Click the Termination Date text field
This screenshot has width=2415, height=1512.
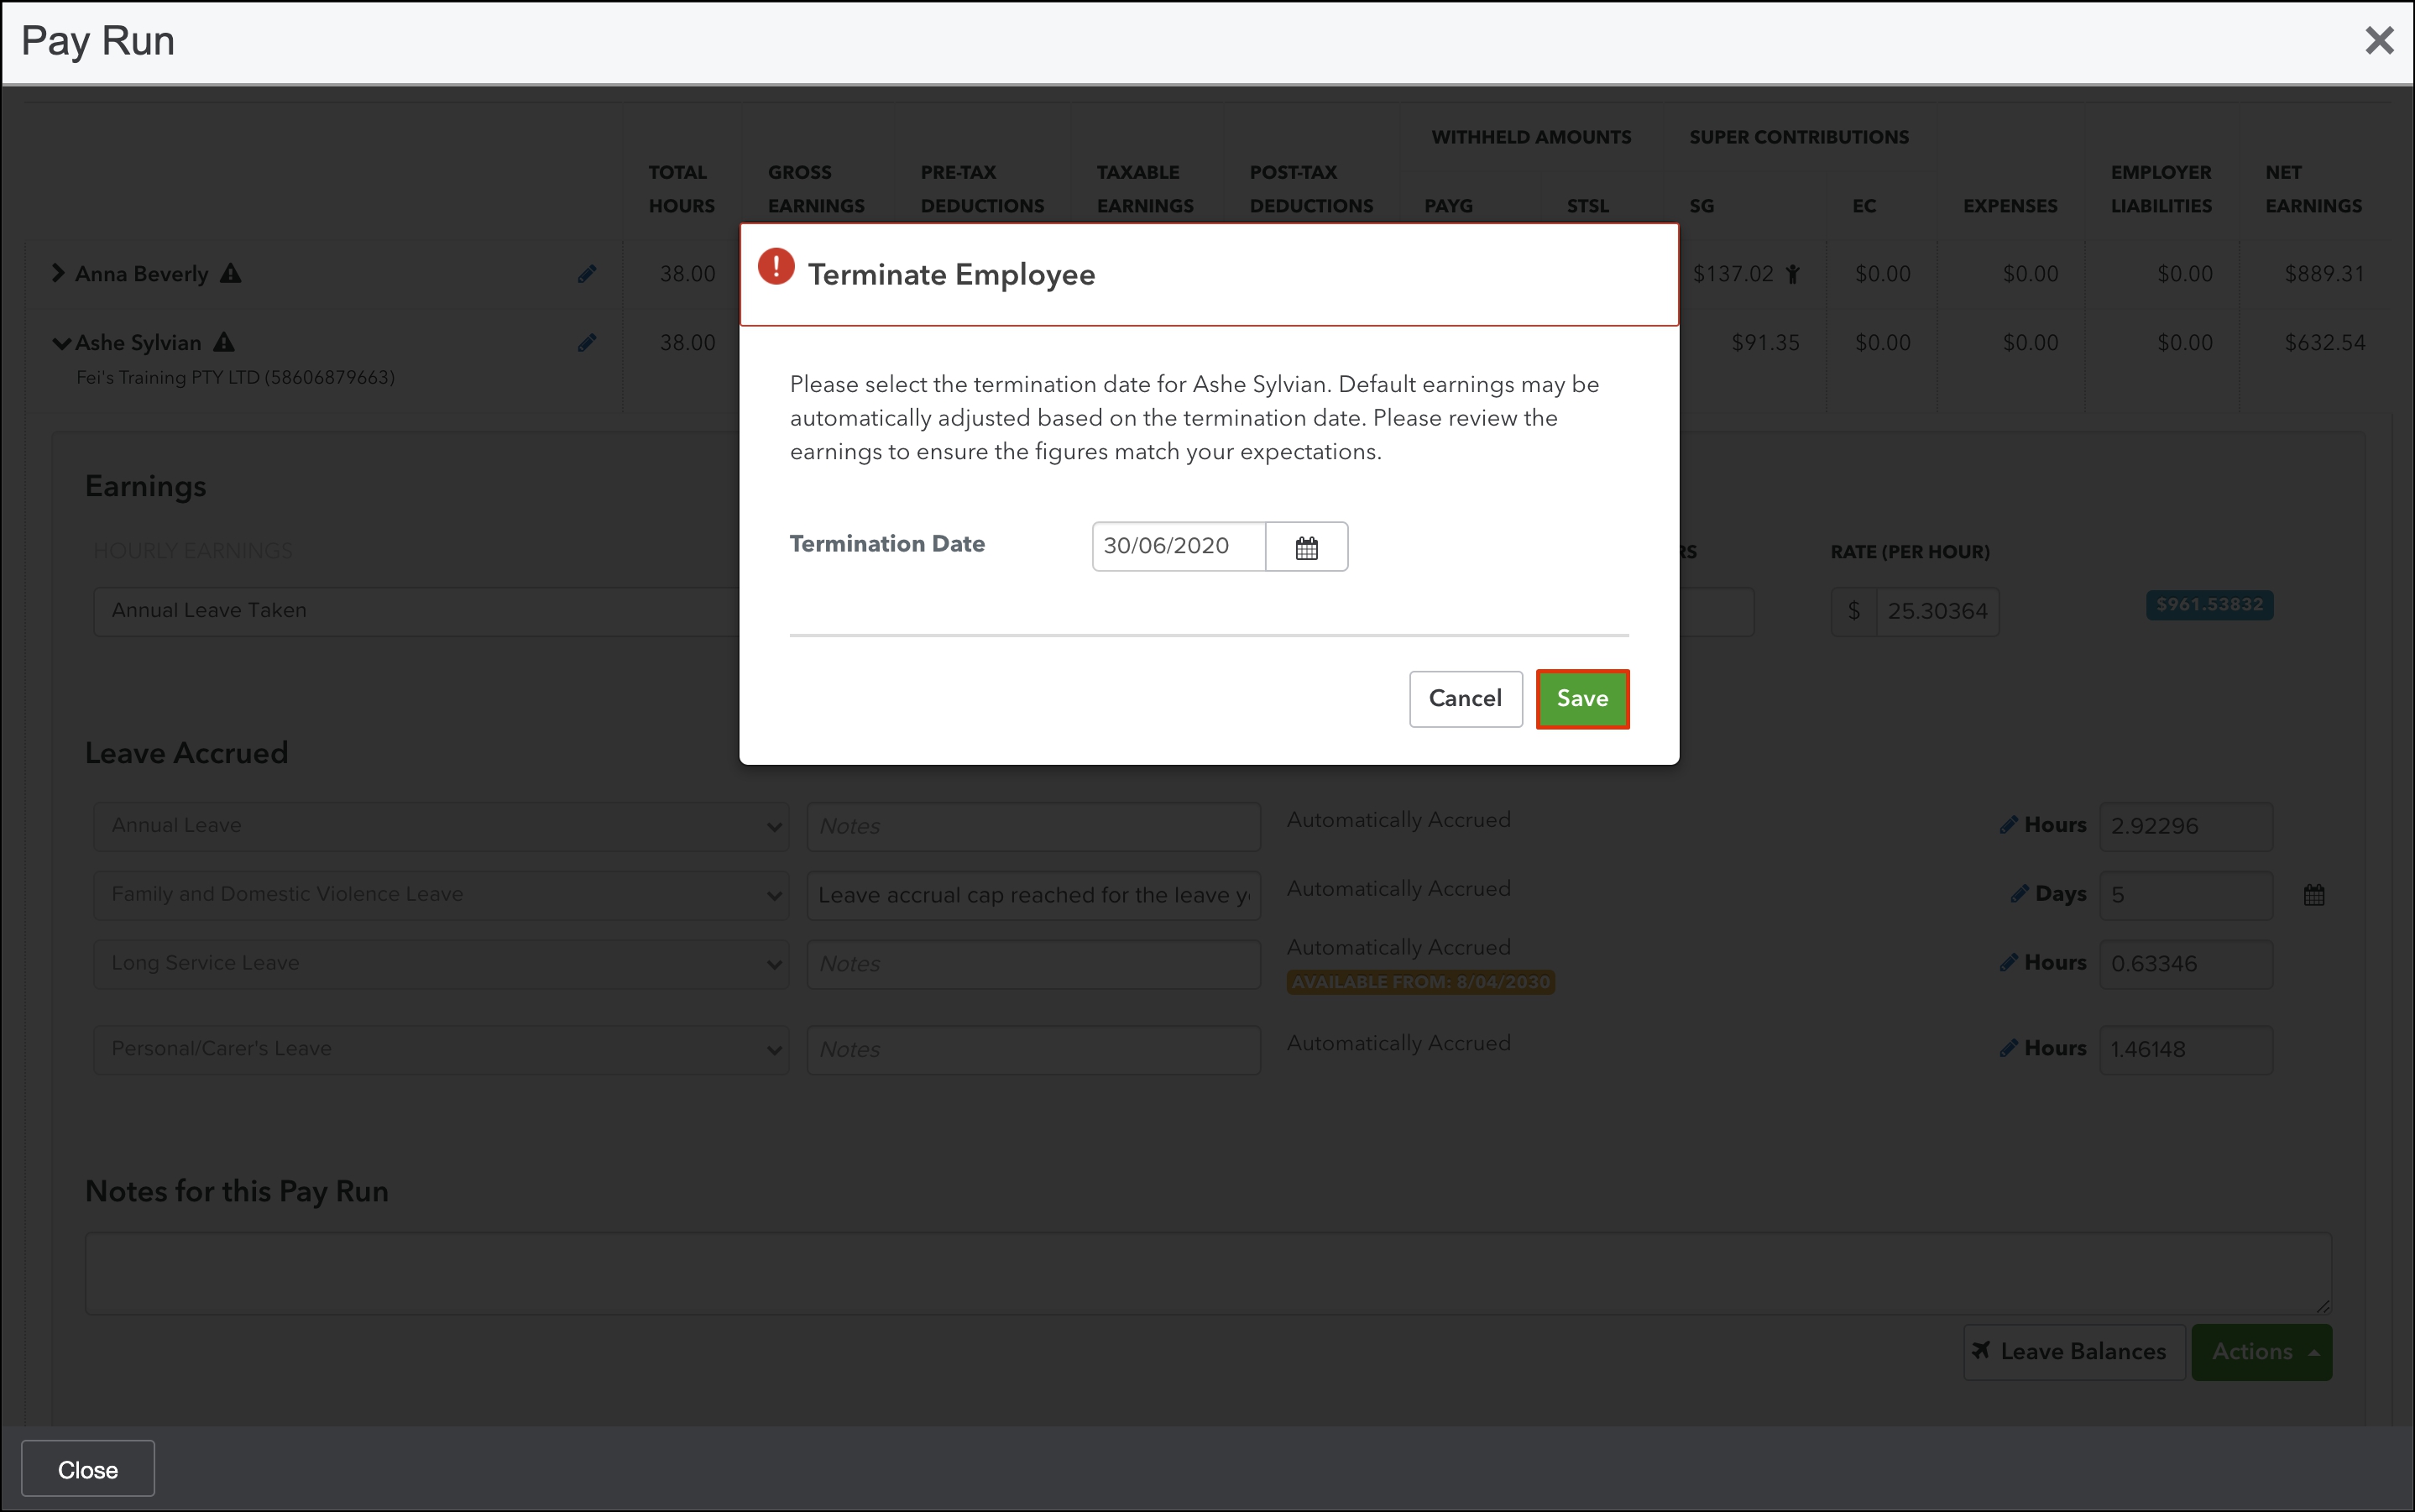[1178, 547]
